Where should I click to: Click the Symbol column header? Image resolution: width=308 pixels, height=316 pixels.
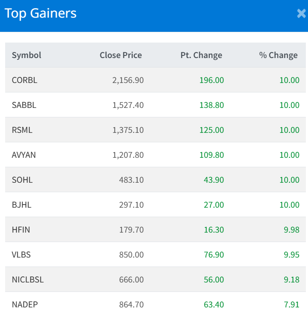(x=27, y=55)
